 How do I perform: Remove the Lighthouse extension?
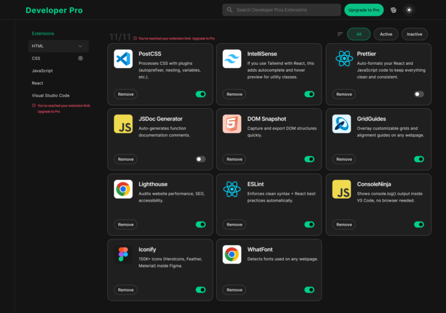coord(126,225)
